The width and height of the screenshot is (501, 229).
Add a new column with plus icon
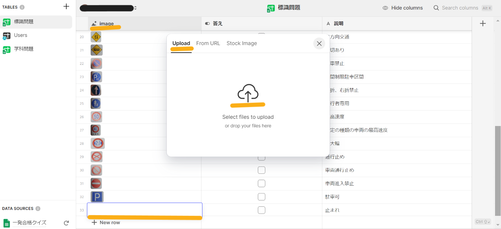click(483, 23)
